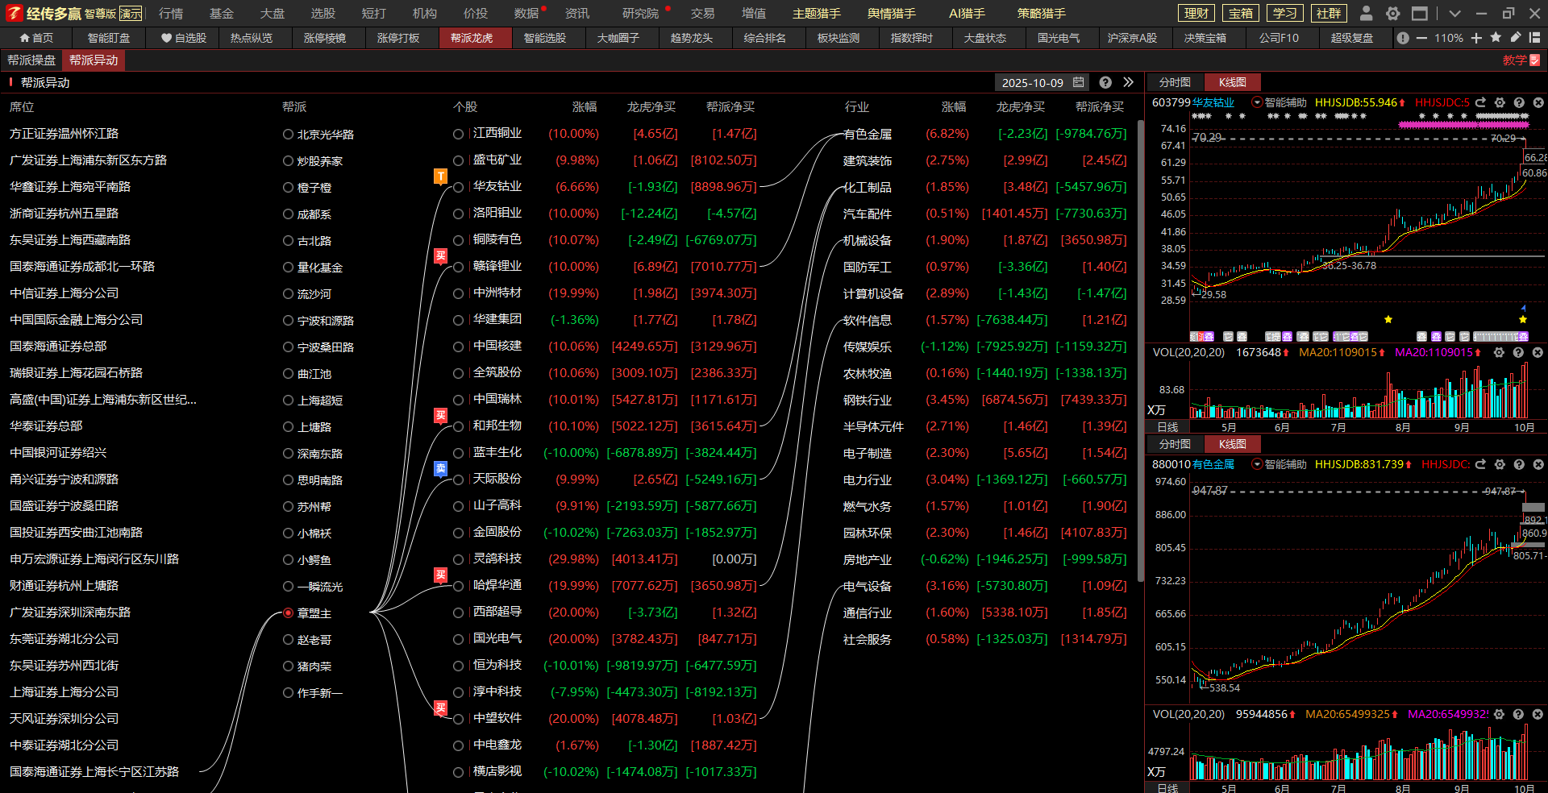Click the star favorite icon in toolbar
This screenshot has height=793, width=1548.
coord(1496,38)
